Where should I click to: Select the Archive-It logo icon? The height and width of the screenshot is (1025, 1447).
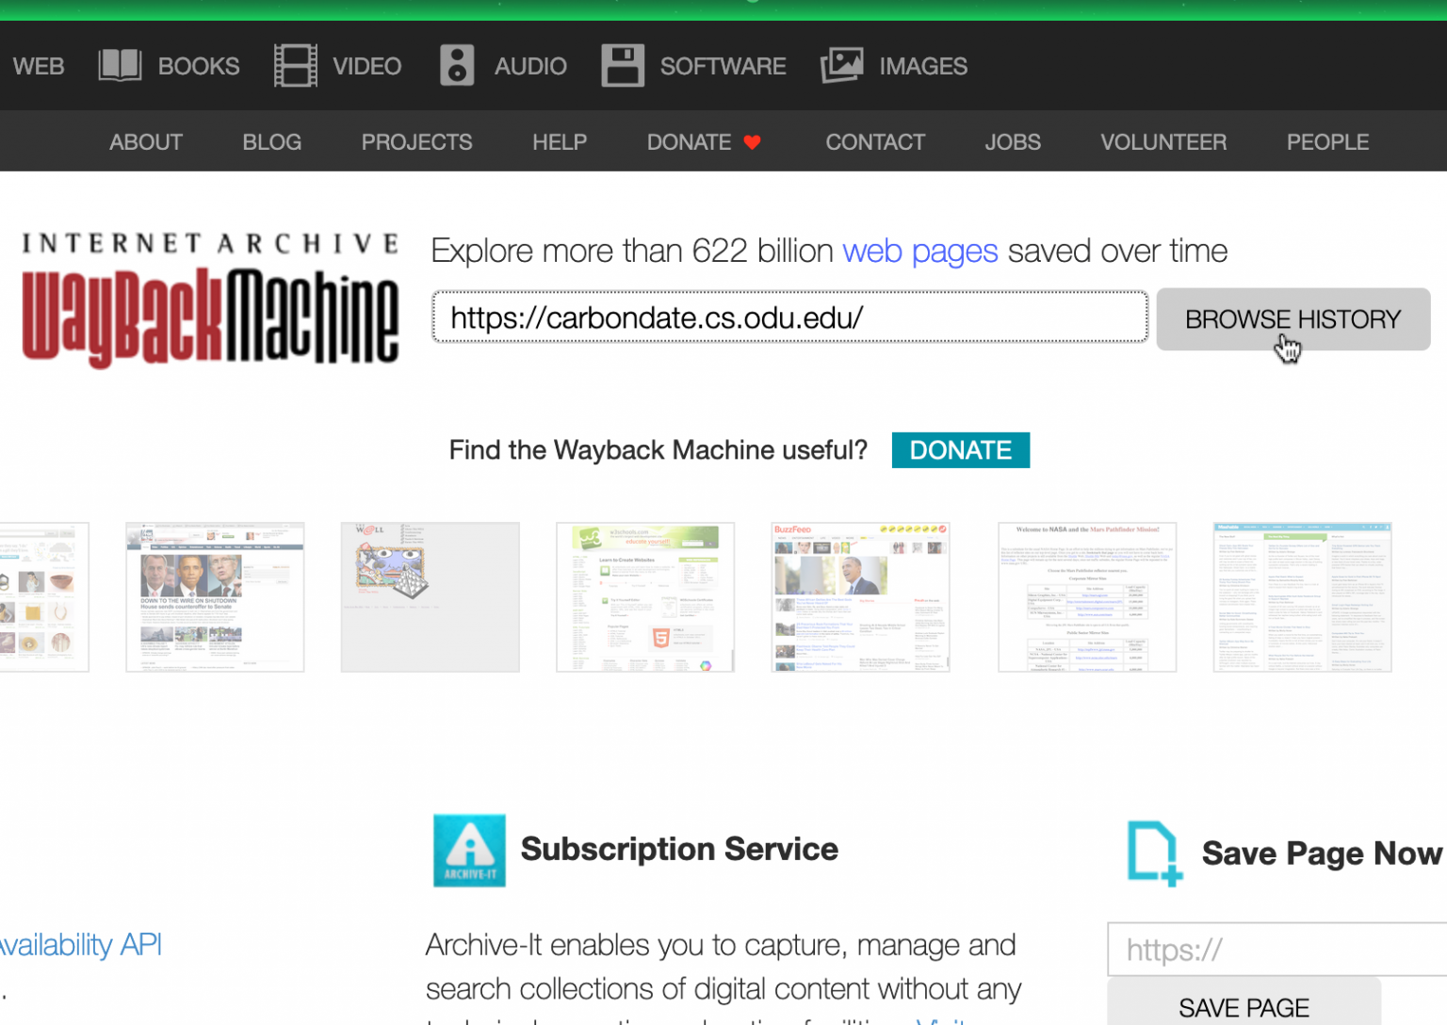(x=469, y=851)
